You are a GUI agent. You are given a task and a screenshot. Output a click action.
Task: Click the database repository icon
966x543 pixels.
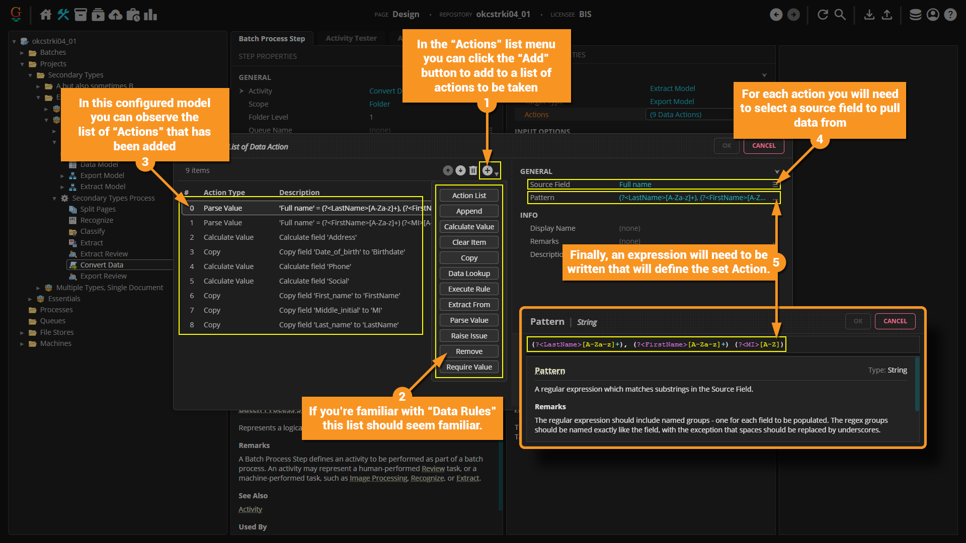point(915,15)
